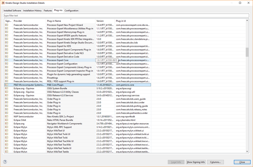Click the sign icon of OSGi Release 4.2.0 Services row

pyautogui.click(x=7, y=95)
